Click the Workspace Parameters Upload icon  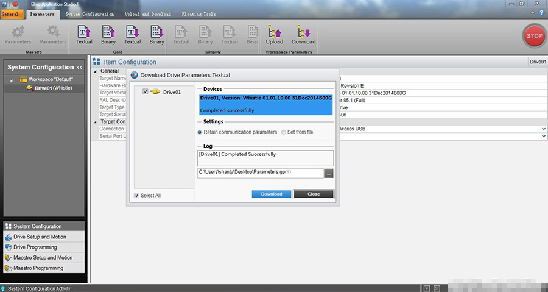(275, 32)
